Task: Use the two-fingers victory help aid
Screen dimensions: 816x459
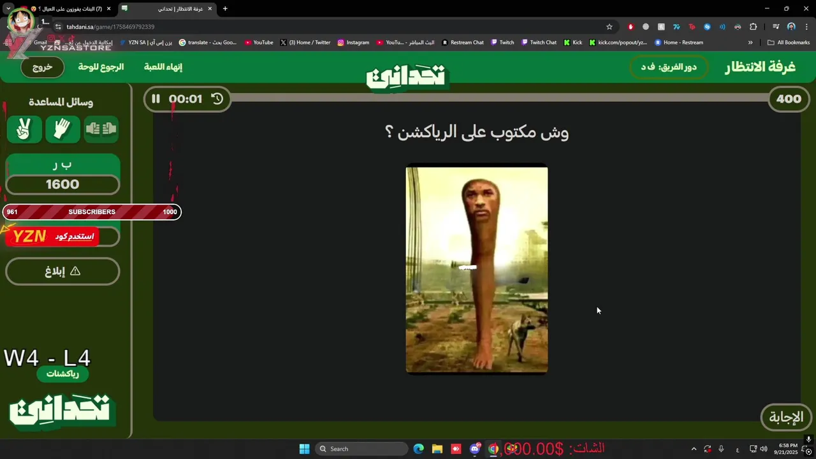Action: coord(24,129)
